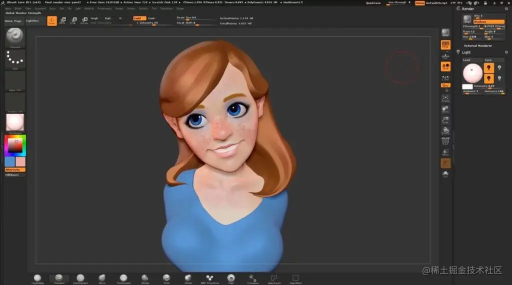Screen dimensions: 512x285
Task: Enable the top unlit light bulb
Action: [x=499, y=67]
